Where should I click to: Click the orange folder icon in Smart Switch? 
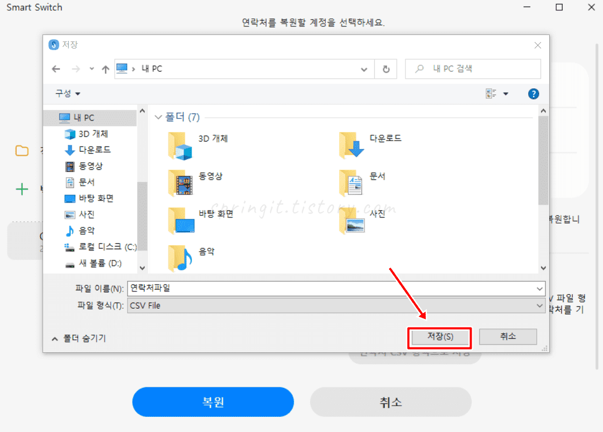22,150
